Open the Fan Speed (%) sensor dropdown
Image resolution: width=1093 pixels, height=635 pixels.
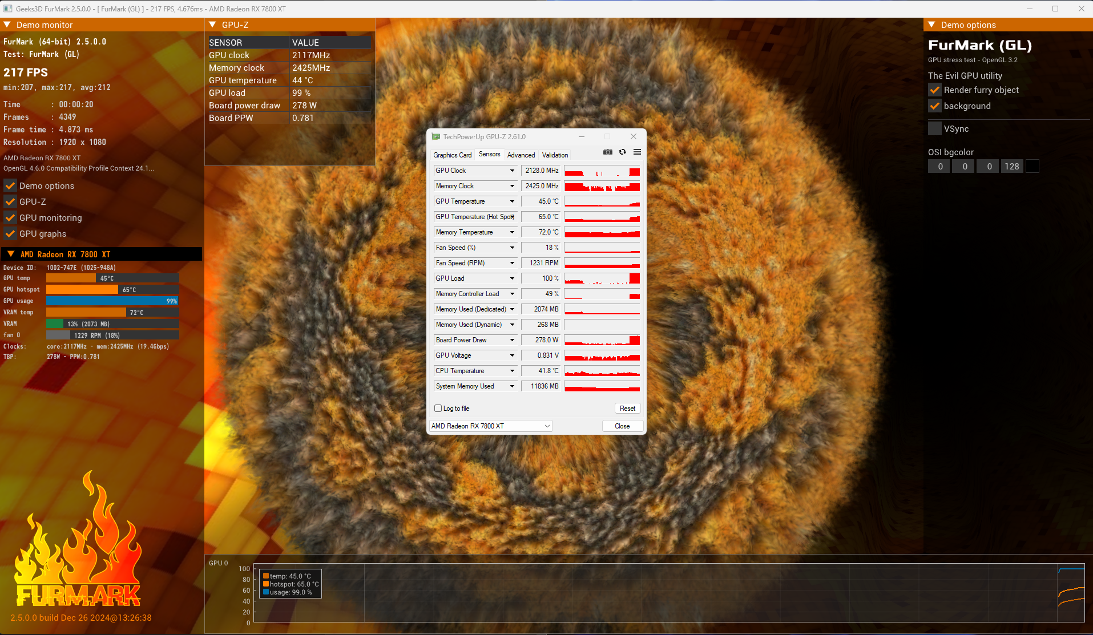pyautogui.click(x=512, y=248)
